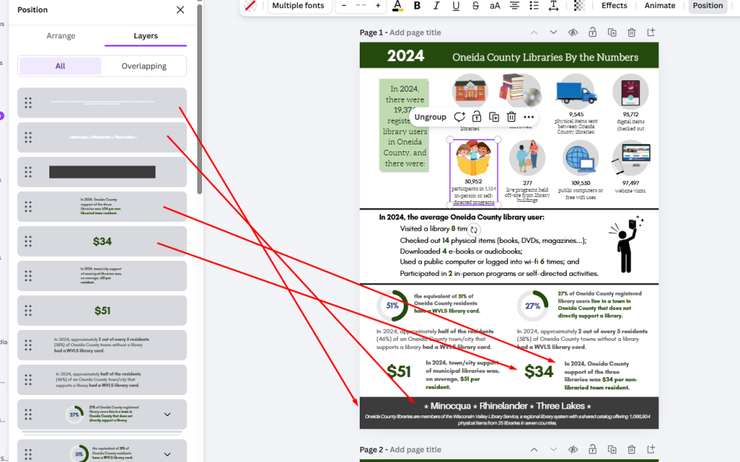Delete the group using the trash icon
Image resolution: width=740 pixels, height=462 pixels.
511,116
